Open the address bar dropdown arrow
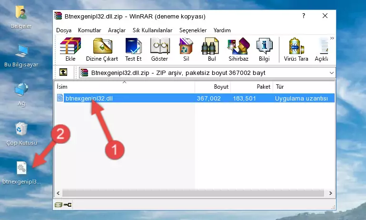 tap(331, 73)
